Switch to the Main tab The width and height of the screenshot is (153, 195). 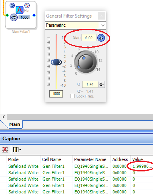pyautogui.click(x=14, y=124)
